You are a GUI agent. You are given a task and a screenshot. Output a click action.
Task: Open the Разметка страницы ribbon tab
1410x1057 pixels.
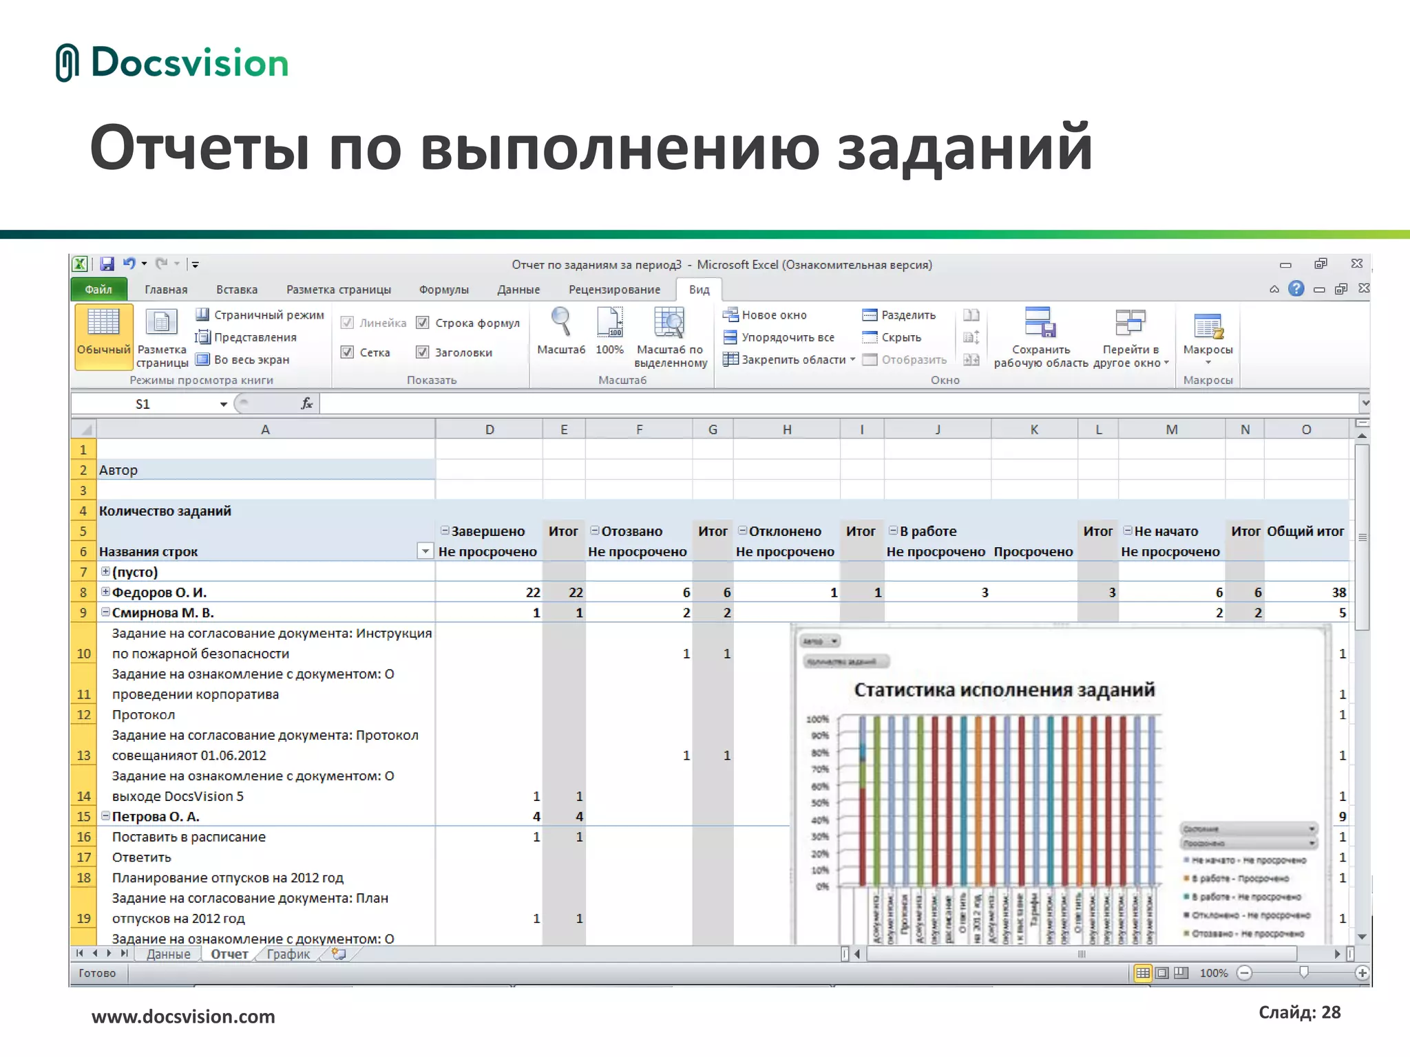click(339, 290)
